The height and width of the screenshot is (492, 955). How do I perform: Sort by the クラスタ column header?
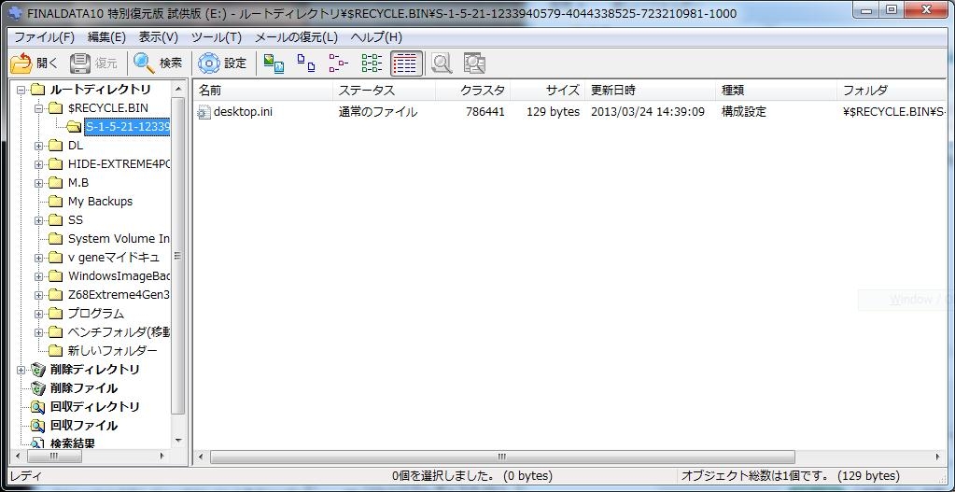tap(473, 91)
